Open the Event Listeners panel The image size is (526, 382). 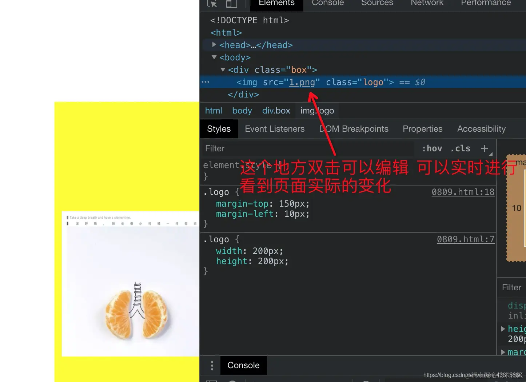click(x=275, y=128)
